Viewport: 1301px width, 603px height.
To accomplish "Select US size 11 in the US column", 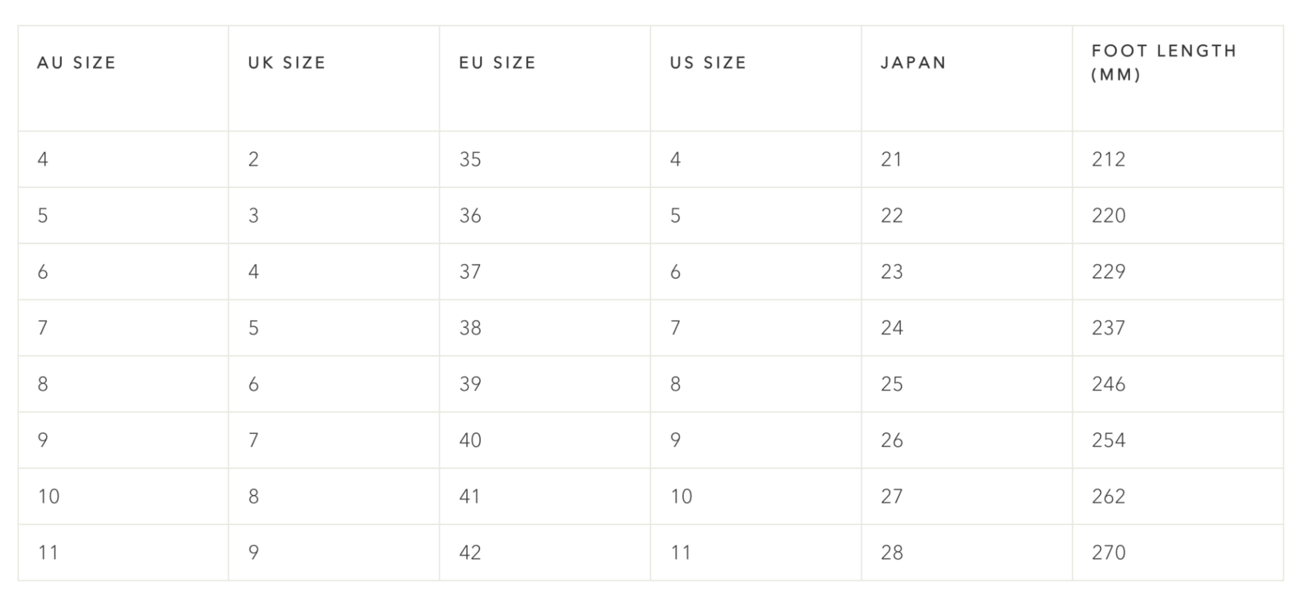I will tap(681, 553).
